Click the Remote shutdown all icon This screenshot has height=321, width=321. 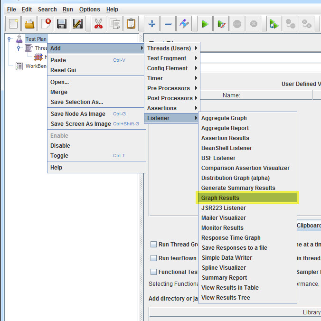click(306, 24)
